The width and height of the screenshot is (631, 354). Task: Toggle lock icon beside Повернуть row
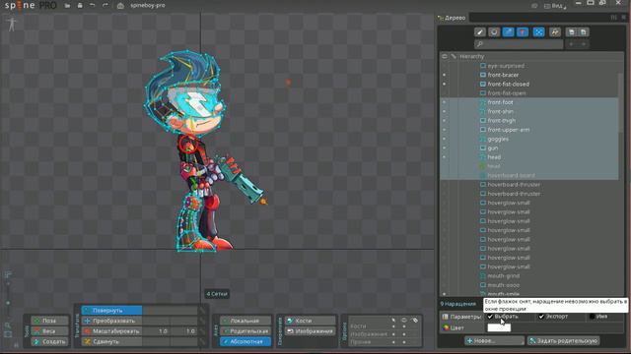point(202,311)
